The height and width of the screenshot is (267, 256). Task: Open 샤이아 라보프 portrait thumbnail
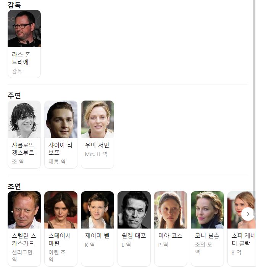tap(61, 119)
